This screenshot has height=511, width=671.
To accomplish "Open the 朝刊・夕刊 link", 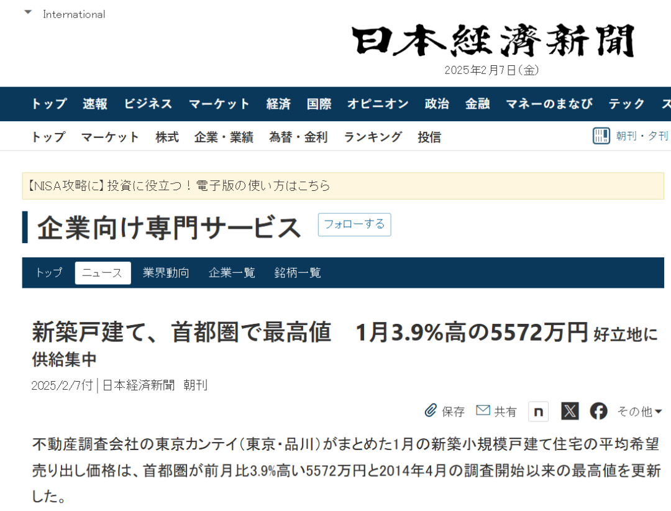I will pyautogui.click(x=642, y=136).
